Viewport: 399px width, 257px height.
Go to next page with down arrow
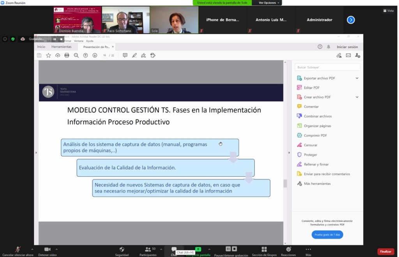[95, 55]
